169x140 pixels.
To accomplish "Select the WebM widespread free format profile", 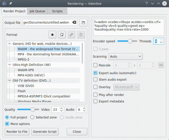I will pos(48,49).
